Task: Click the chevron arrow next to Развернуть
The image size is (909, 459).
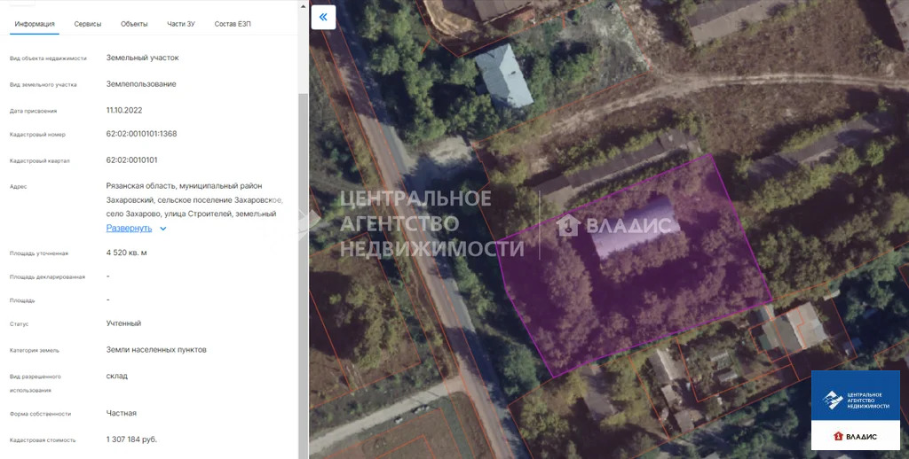Action: [163, 229]
